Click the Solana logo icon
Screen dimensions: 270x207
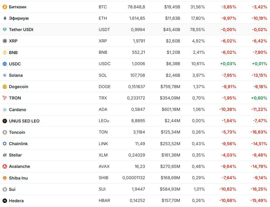coord(4,75)
